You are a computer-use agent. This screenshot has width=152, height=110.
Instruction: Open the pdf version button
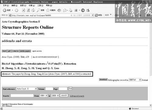pos(9,51)
